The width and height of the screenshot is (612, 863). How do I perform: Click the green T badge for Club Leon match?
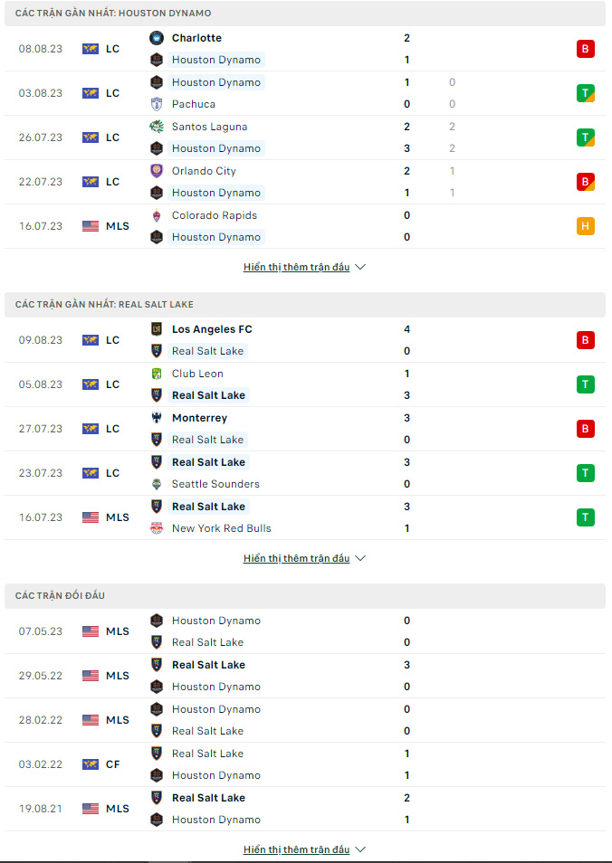[x=586, y=384]
